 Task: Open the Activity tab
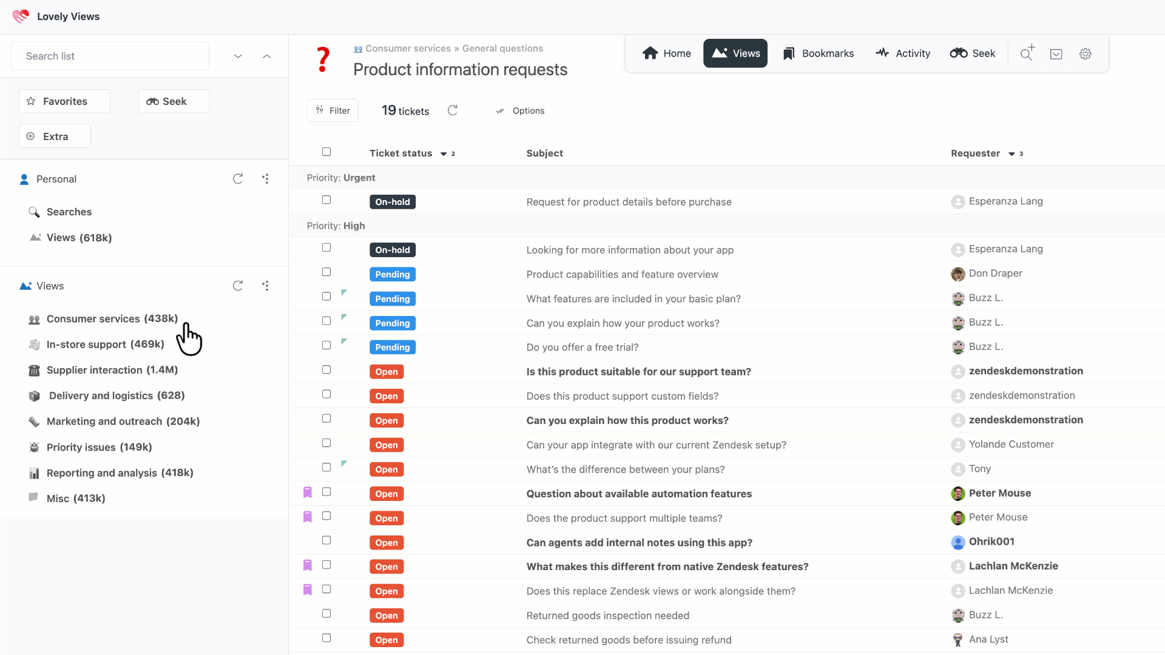click(x=903, y=53)
